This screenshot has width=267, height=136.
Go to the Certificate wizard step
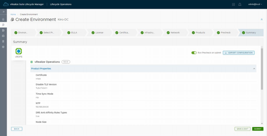tap(124, 33)
